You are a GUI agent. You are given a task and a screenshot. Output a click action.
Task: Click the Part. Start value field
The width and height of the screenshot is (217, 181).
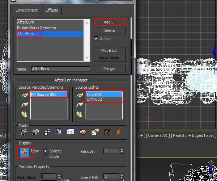pyautogui.click(x=49, y=176)
